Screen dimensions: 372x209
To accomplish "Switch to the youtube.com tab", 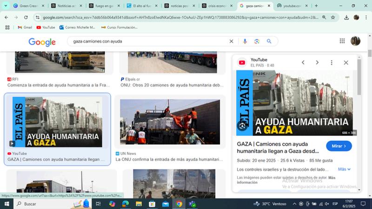I will [292, 6].
